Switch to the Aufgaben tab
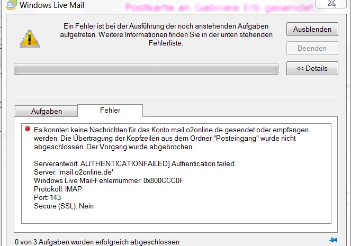The width and height of the screenshot is (351, 246). 47,111
